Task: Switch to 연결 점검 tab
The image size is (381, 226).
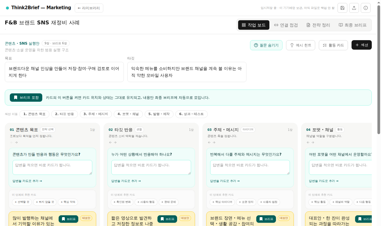Action: click(x=286, y=25)
